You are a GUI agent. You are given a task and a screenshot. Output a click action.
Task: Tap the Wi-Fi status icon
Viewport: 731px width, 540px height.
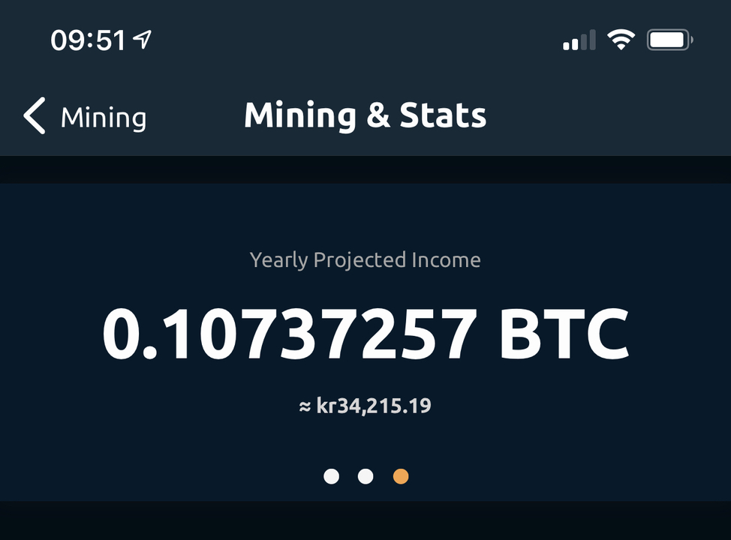tap(621, 40)
